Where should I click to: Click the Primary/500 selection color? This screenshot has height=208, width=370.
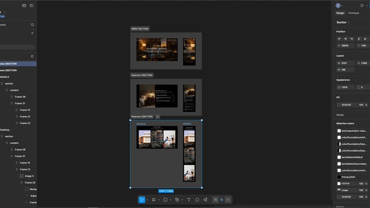coord(352,177)
